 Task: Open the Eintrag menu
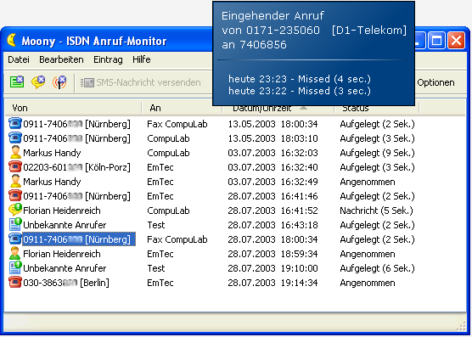coord(108,59)
